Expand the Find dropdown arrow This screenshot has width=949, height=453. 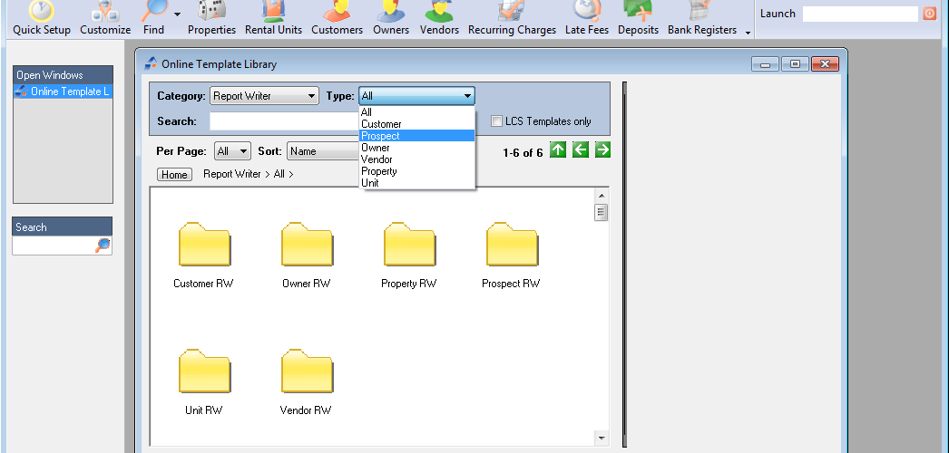[x=177, y=14]
